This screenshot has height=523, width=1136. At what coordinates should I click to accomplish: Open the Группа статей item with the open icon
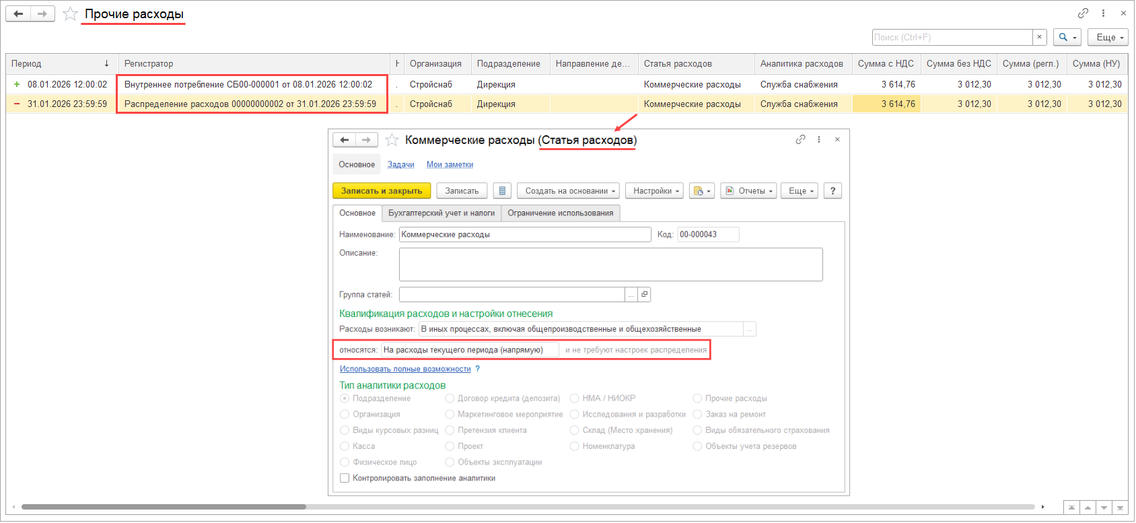(644, 295)
